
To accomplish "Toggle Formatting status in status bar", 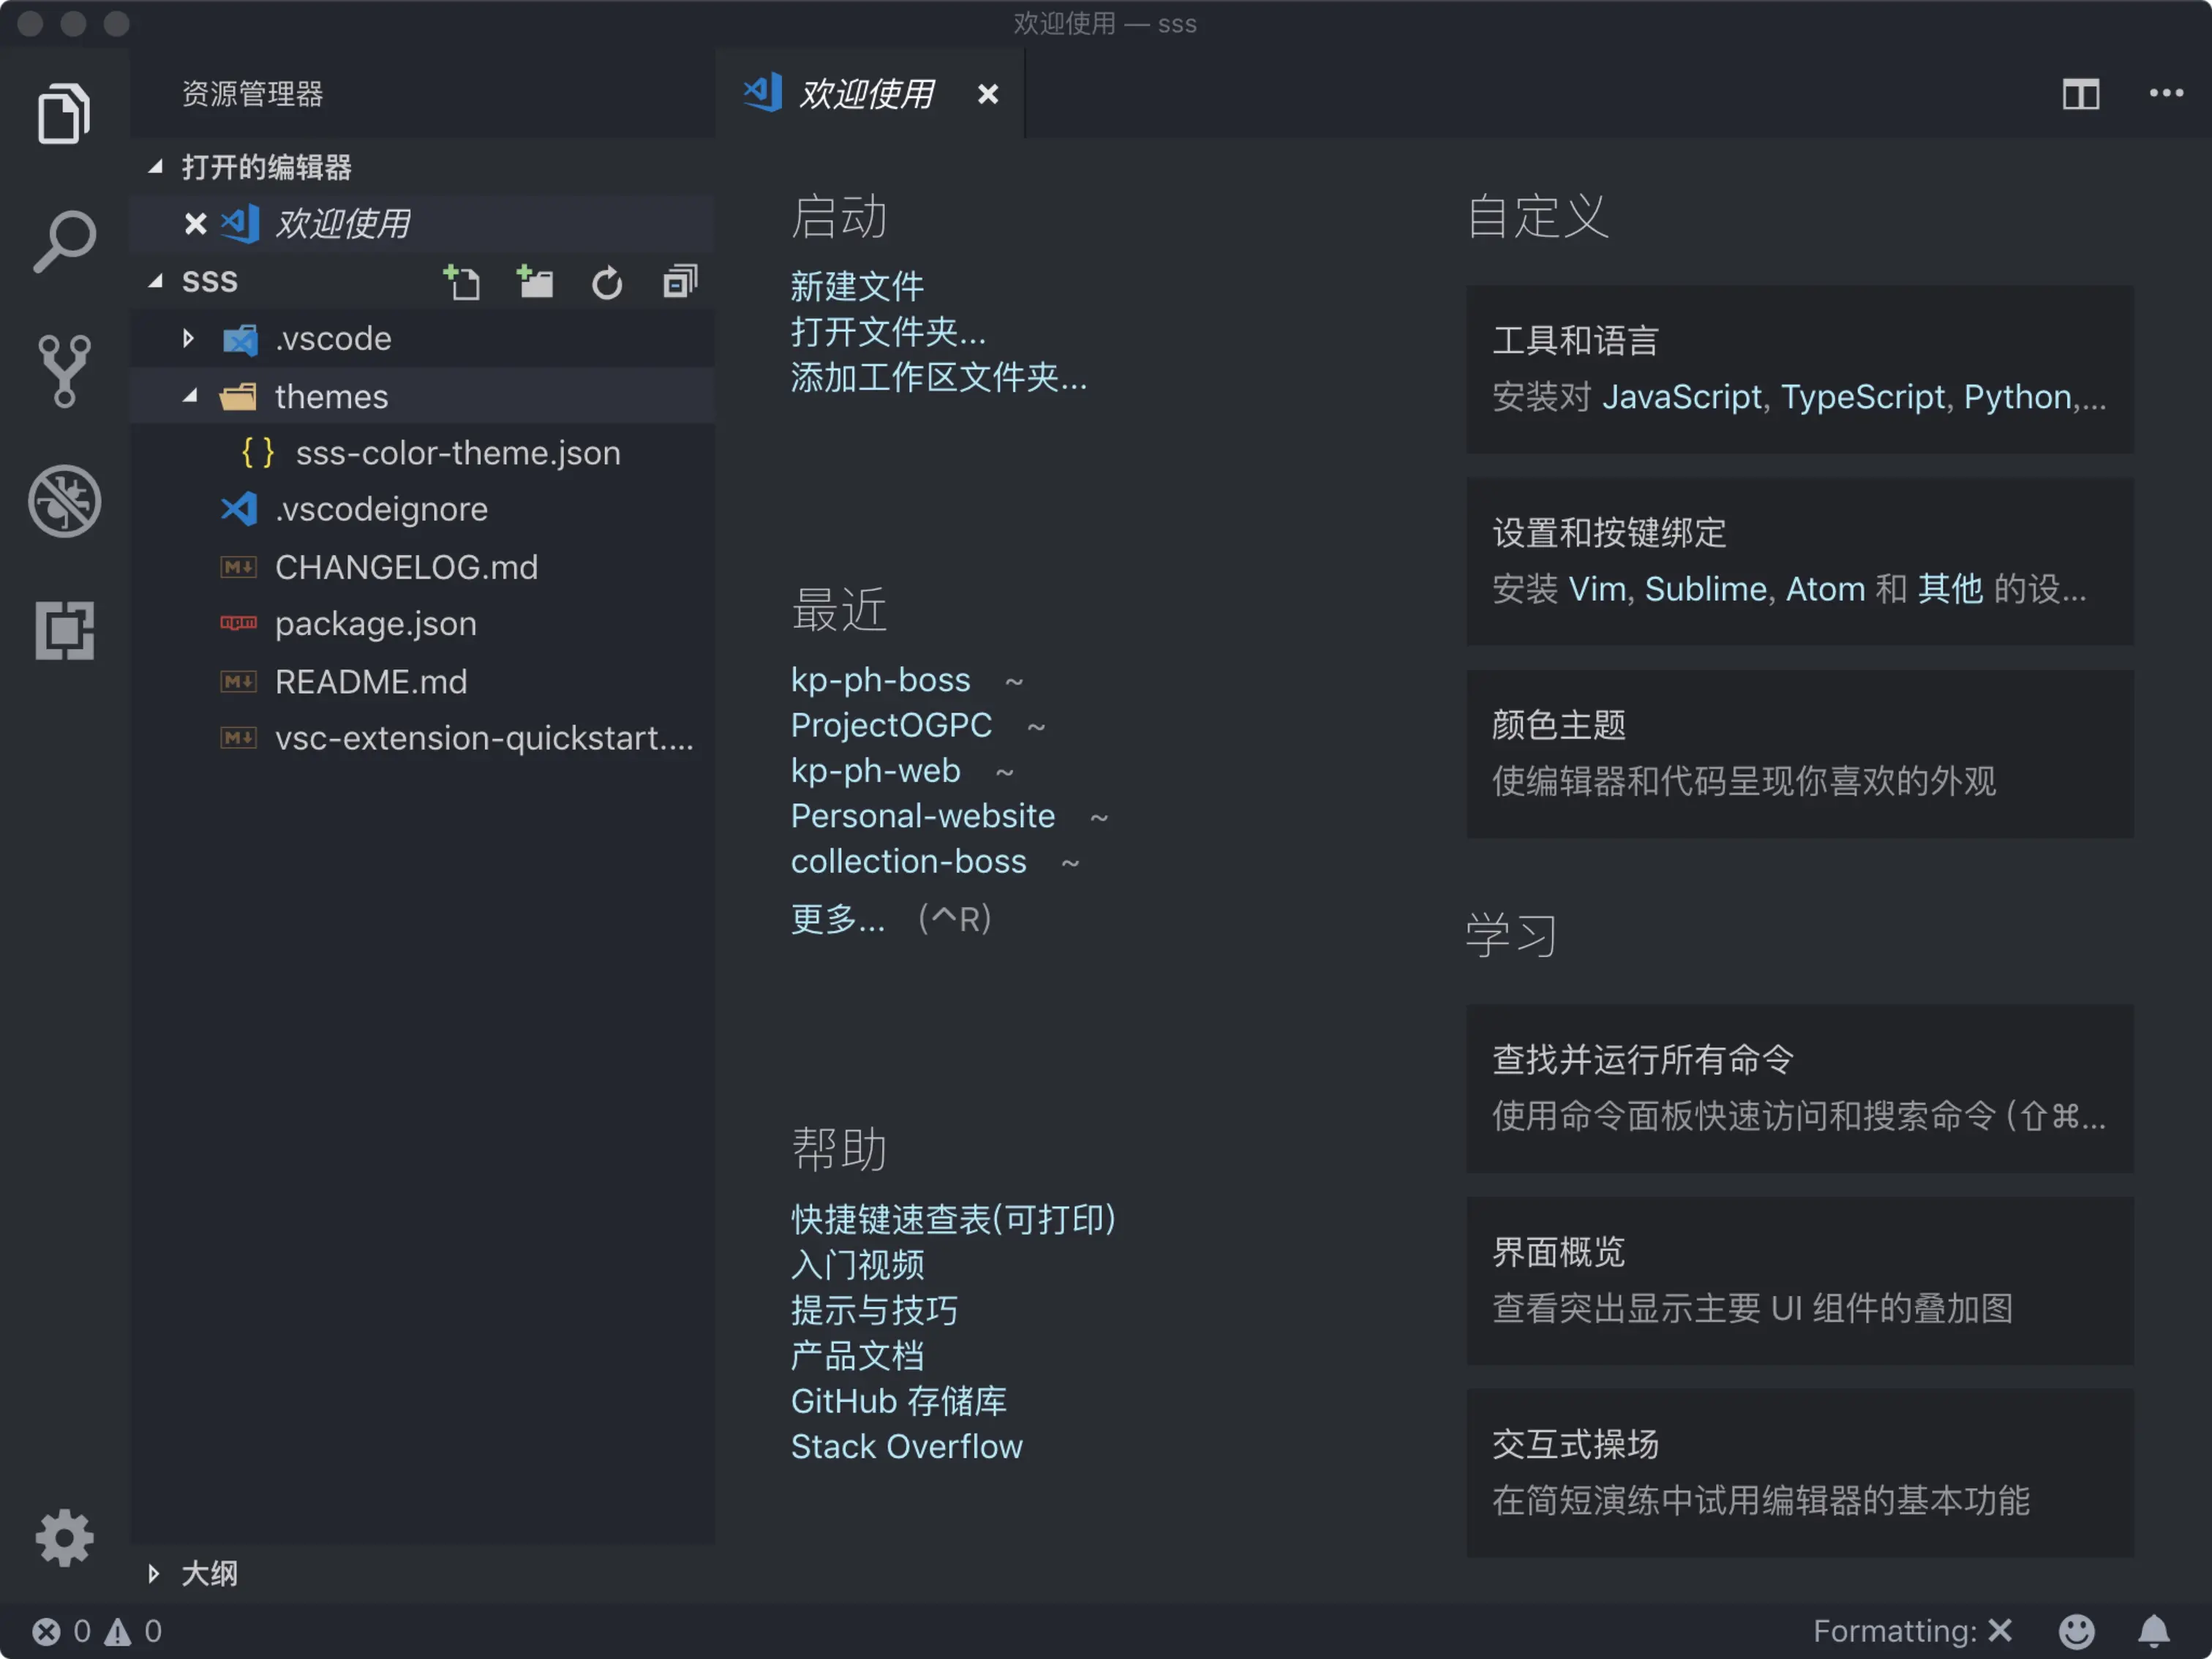I will click(x=1911, y=1631).
